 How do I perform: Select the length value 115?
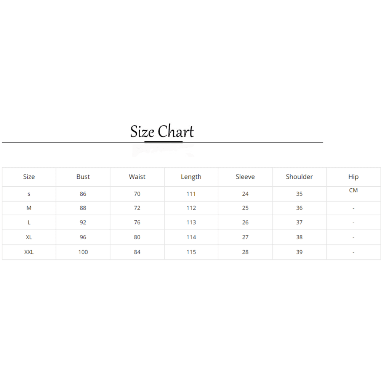(191, 252)
